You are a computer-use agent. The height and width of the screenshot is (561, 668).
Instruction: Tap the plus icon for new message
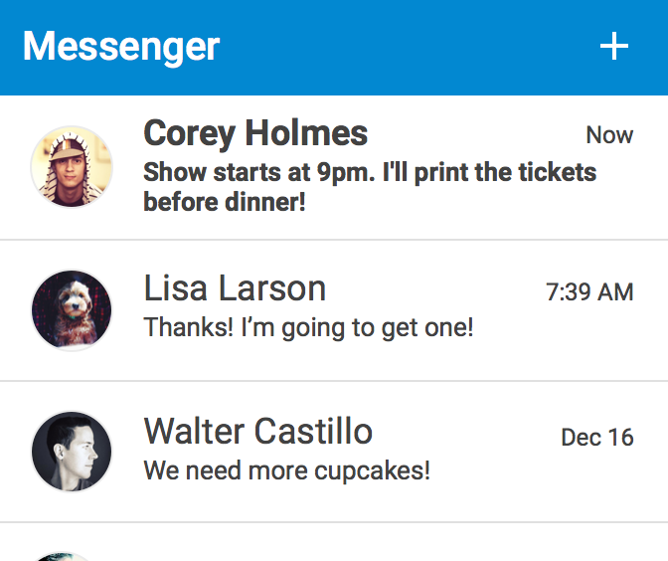(614, 46)
